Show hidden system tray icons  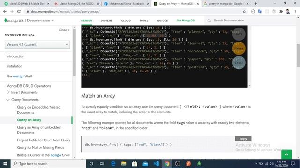tap(255, 164)
